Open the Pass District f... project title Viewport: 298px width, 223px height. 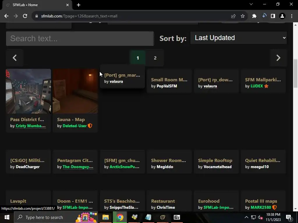click(27, 119)
